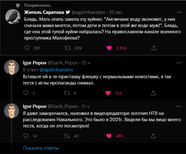Click Igor Popov's avatar on 12 ч tweet
Image resolution: width=186 pixels, height=154 pixels.
pyautogui.click(x=12, y=67)
